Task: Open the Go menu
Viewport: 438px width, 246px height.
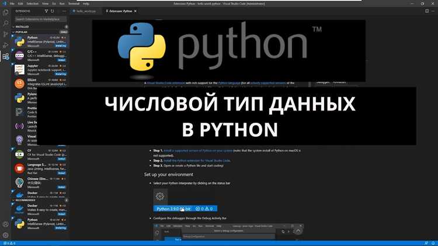Action: point(54,4)
